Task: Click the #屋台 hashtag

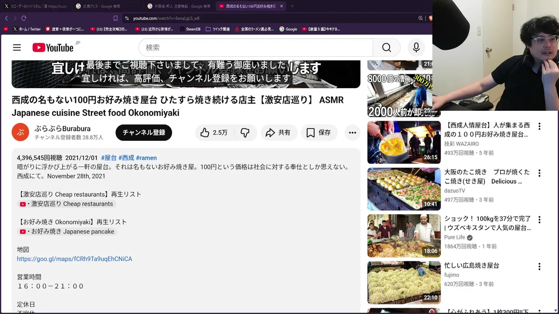Action: [x=109, y=158]
